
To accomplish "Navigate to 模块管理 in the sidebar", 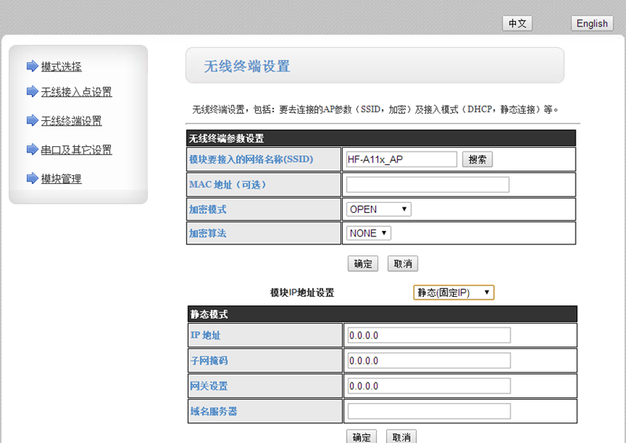I will click(61, 179).
